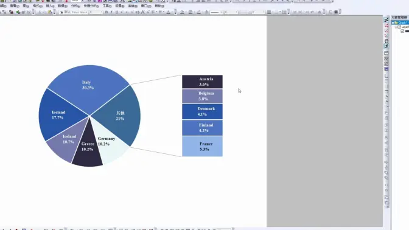Open the 窗口 menu

click(146, 5)
